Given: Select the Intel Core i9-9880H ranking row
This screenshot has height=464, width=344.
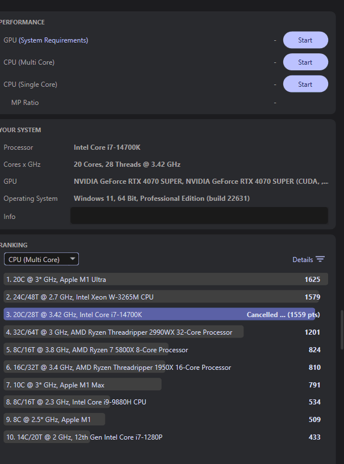Looking at the screenshot, I should 166,402.
